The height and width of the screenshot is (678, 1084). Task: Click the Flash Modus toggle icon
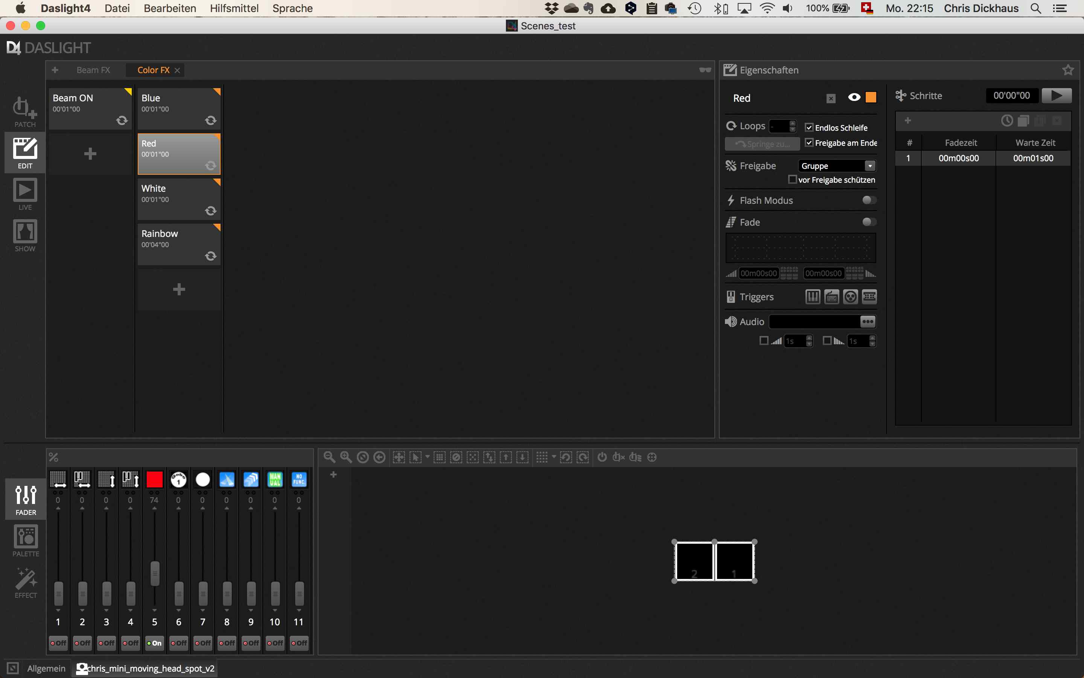pyautogui.click(x=868, y=200)
